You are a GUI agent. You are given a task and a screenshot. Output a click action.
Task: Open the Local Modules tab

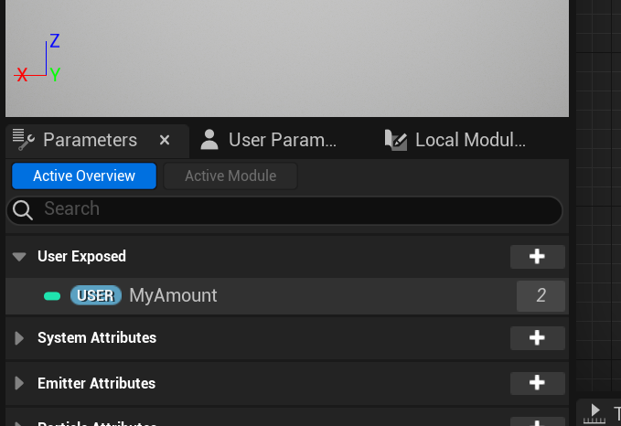(x=457, y=140)
